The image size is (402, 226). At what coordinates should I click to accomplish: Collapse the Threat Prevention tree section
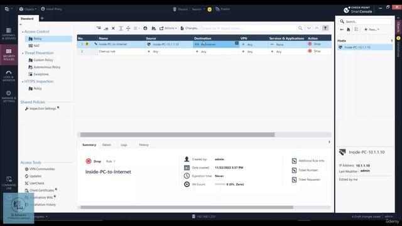point(23,53)
